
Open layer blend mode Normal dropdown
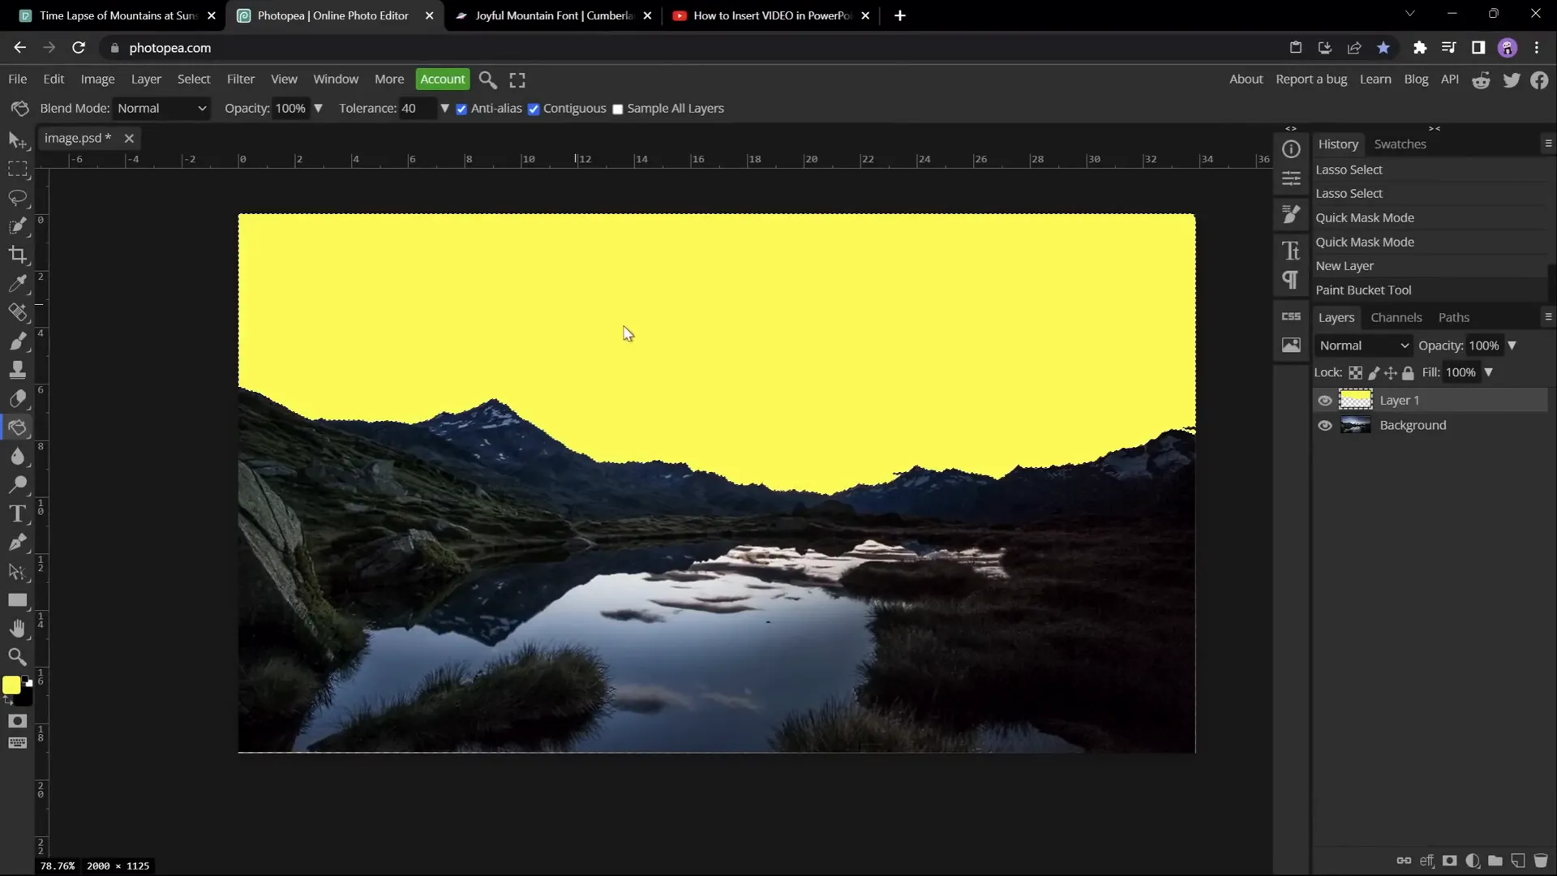[x=1364, y=346]
